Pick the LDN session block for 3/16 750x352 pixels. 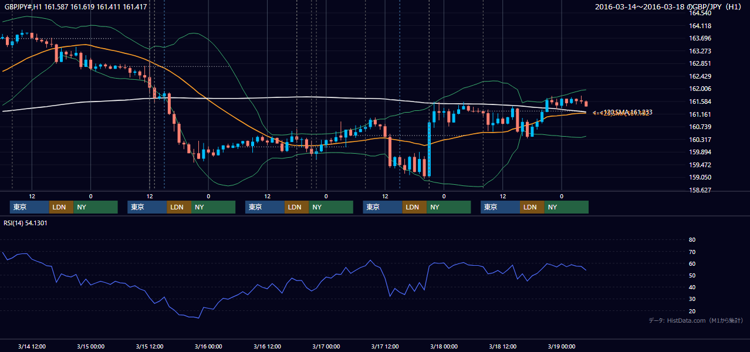[x=297, y=207]
